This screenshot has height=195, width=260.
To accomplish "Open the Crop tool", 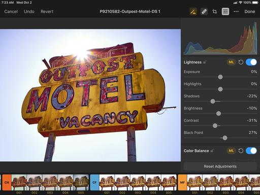I will (x=215, y=12).
